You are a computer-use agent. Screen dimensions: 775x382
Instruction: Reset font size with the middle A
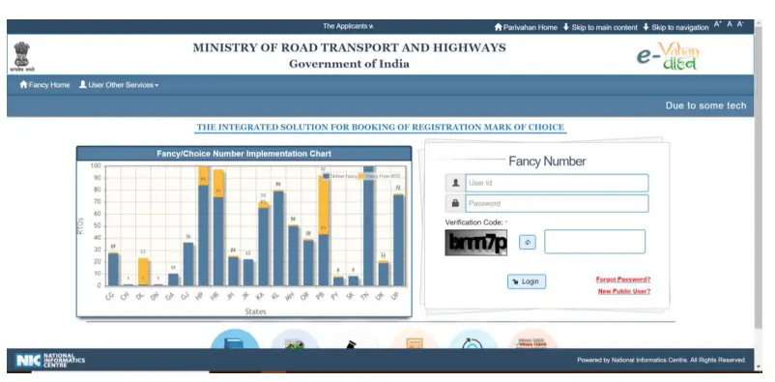(730, 24)
